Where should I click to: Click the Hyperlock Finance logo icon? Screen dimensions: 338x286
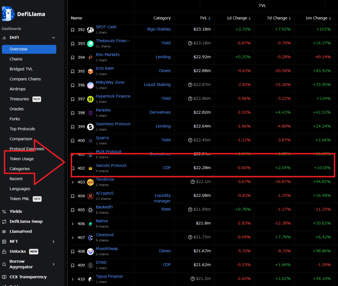tap(90, 99)
